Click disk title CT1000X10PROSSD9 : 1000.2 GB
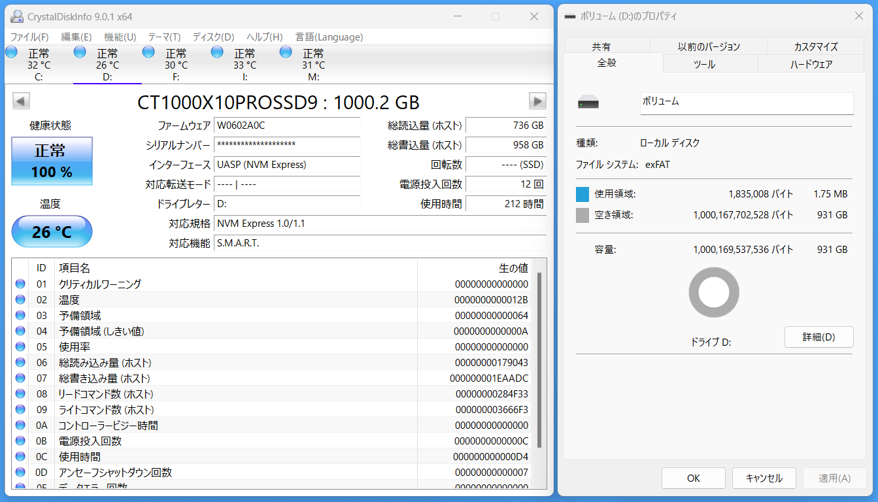Viewport: 878px width, 502px height. [x=279, y=102]
